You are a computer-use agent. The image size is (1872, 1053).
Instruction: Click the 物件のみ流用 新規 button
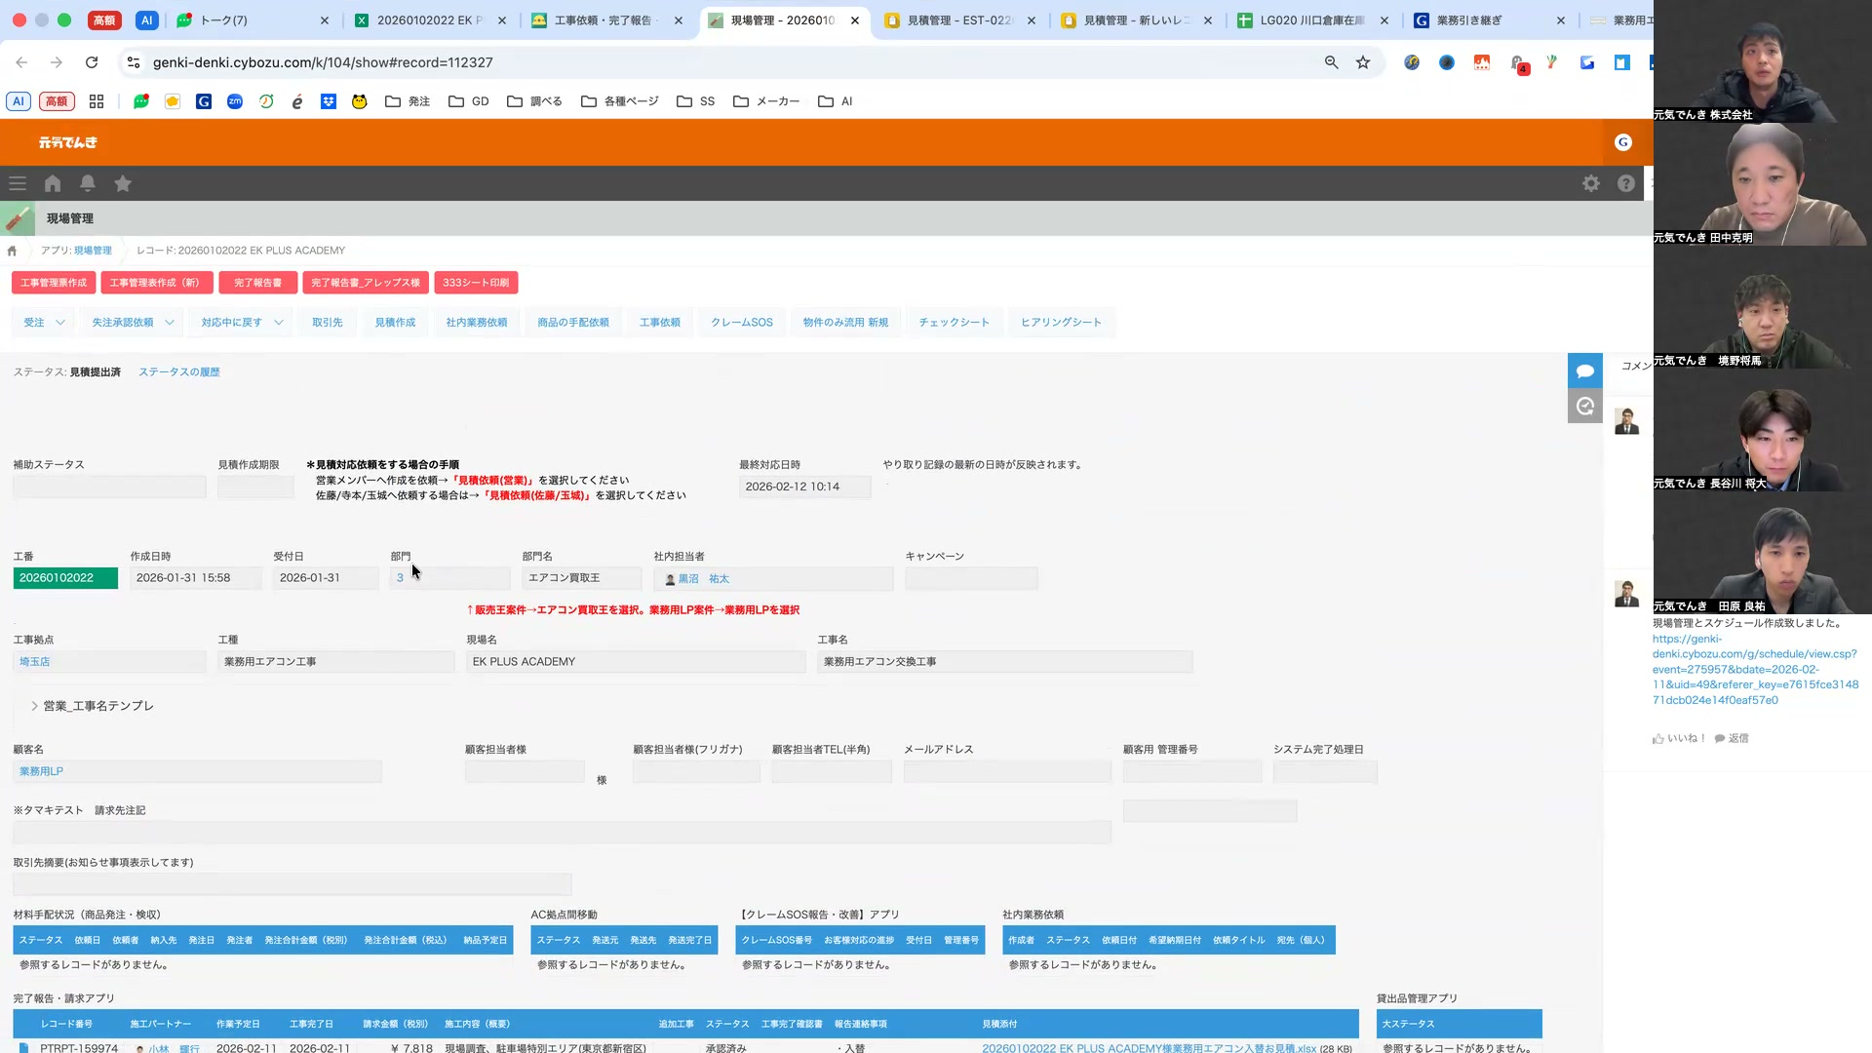[845, 323]
